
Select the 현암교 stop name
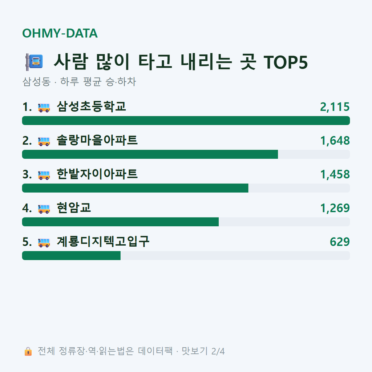74,207
